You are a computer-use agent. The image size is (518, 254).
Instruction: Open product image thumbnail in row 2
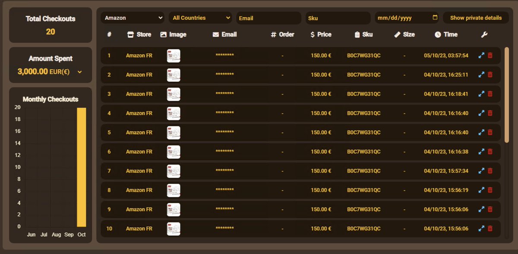[x=174, y=75]
